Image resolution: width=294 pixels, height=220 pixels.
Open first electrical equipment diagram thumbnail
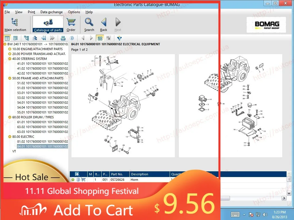point(123,106)
